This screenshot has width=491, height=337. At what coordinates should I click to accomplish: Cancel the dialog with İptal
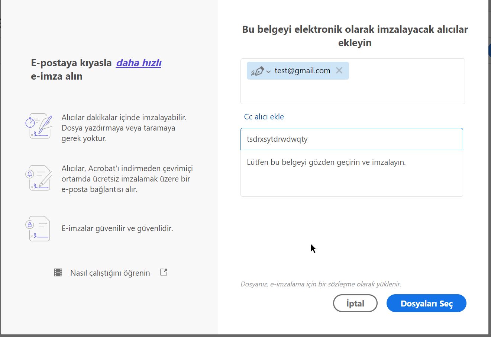tap(355, 303)
